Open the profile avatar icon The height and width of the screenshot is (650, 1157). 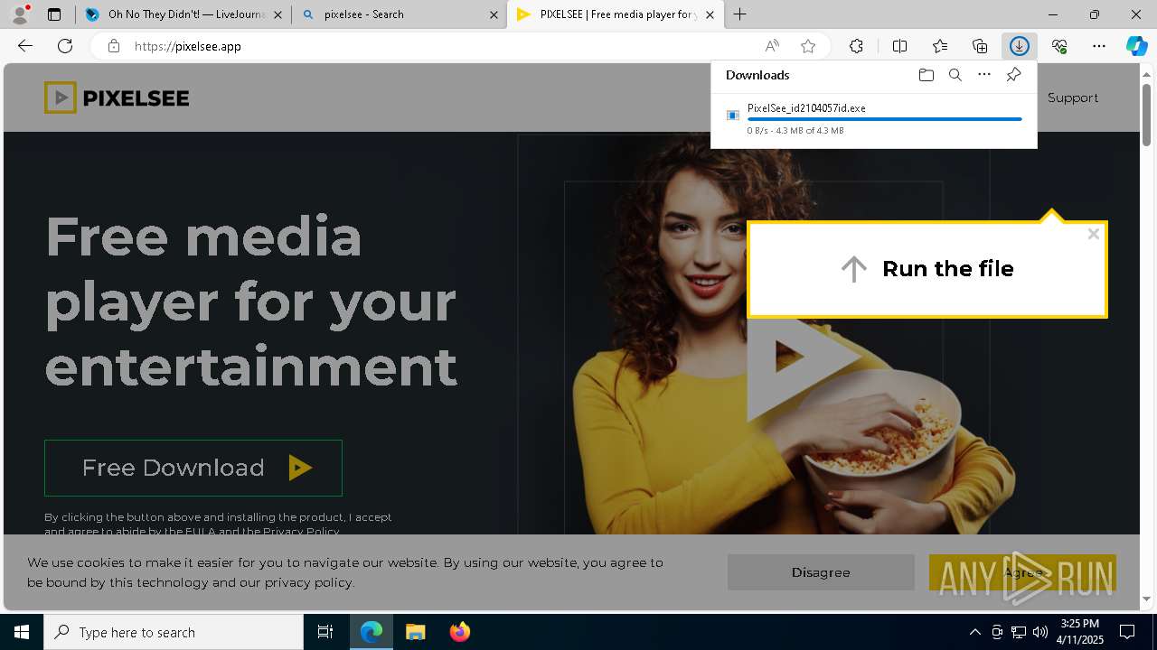point(20,14)
